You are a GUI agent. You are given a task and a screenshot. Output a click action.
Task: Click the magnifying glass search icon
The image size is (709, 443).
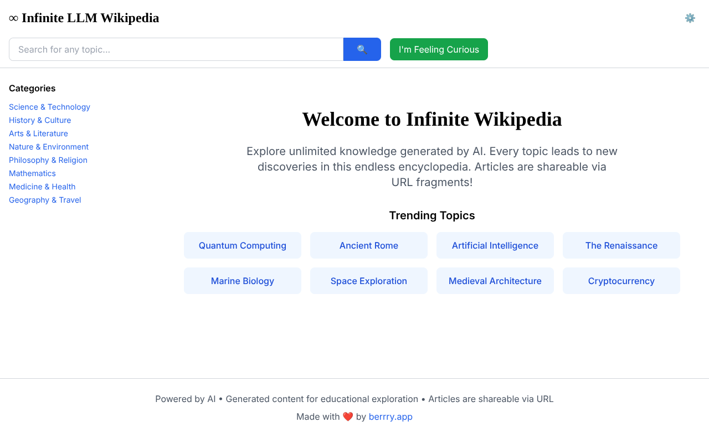(362, 49)
